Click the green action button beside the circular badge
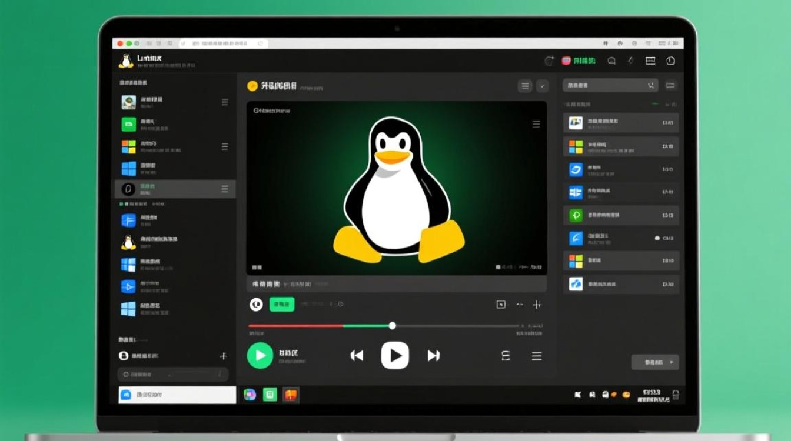This screenshot has height=441, width=791. tap(281, 305)
